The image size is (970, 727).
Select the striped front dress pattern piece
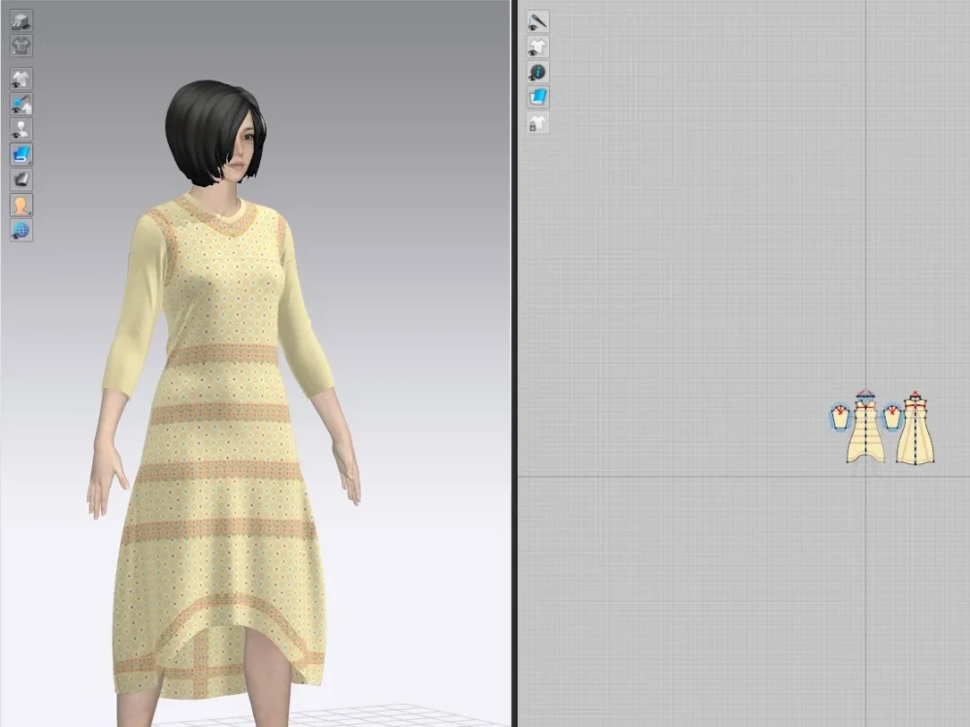point(865,432)
